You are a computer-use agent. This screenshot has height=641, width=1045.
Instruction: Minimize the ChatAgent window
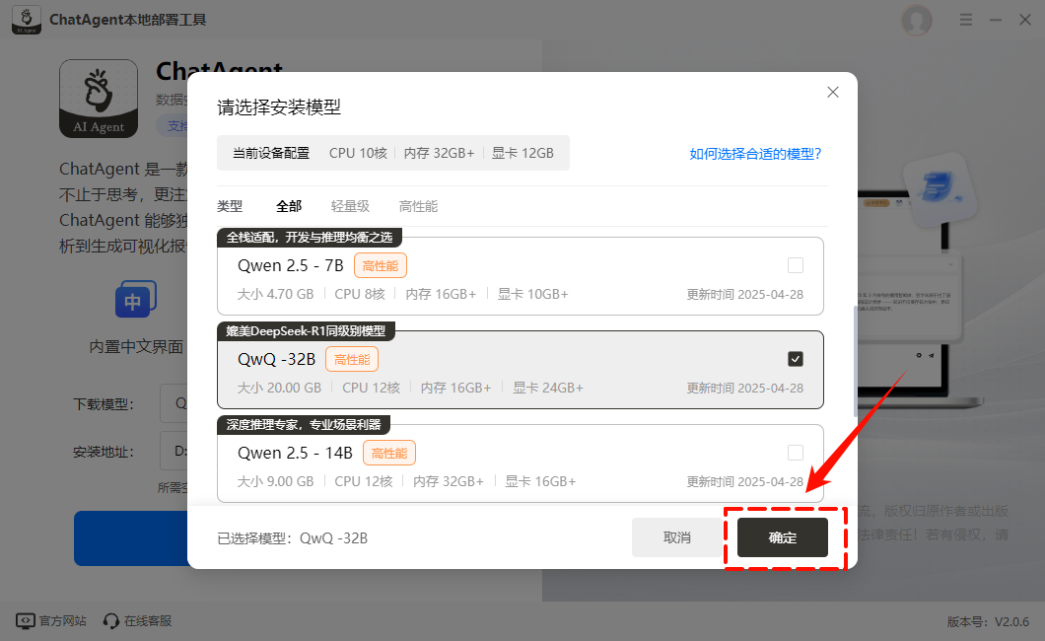tap(996, 20)
